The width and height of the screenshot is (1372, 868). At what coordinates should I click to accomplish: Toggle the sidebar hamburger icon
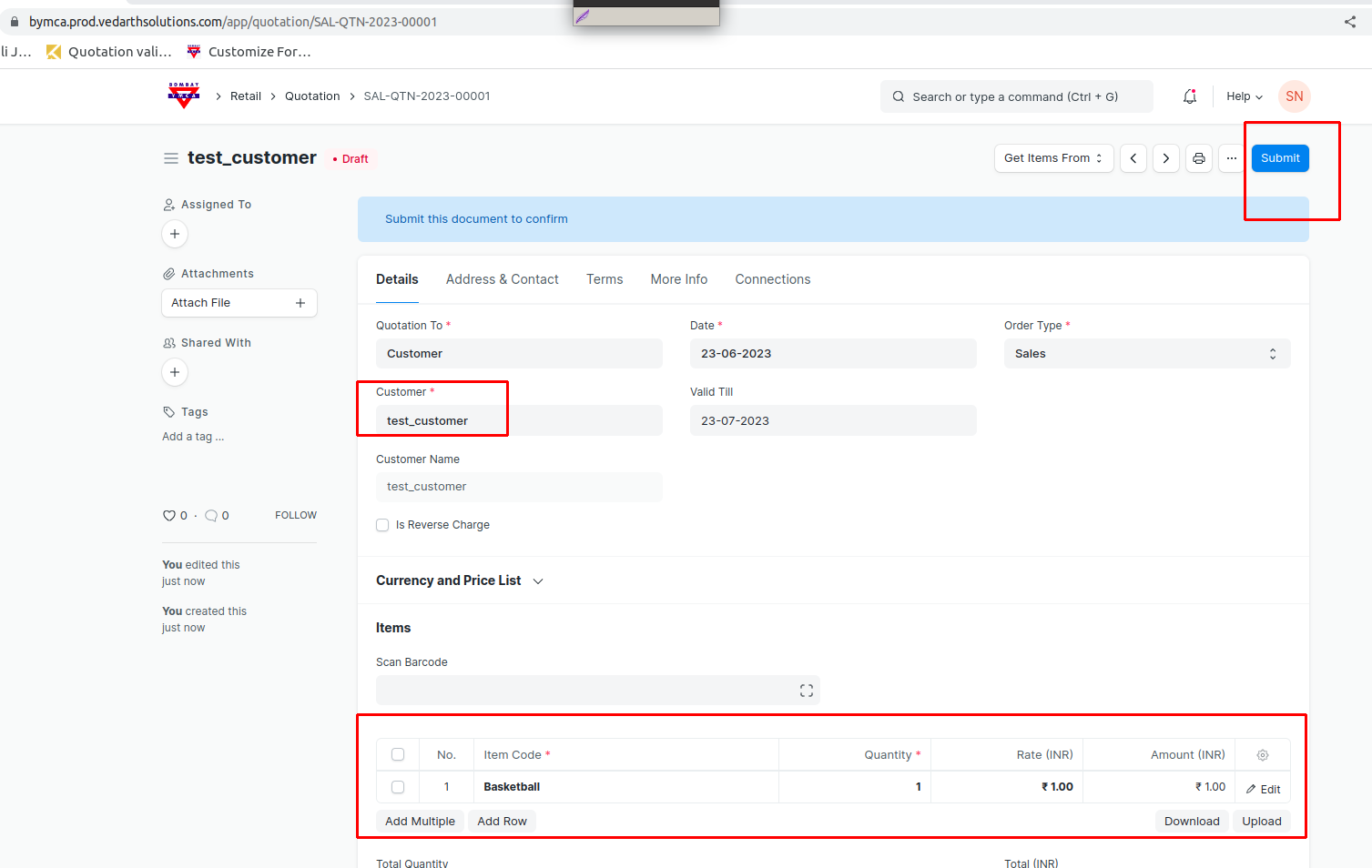click(170, 158)
